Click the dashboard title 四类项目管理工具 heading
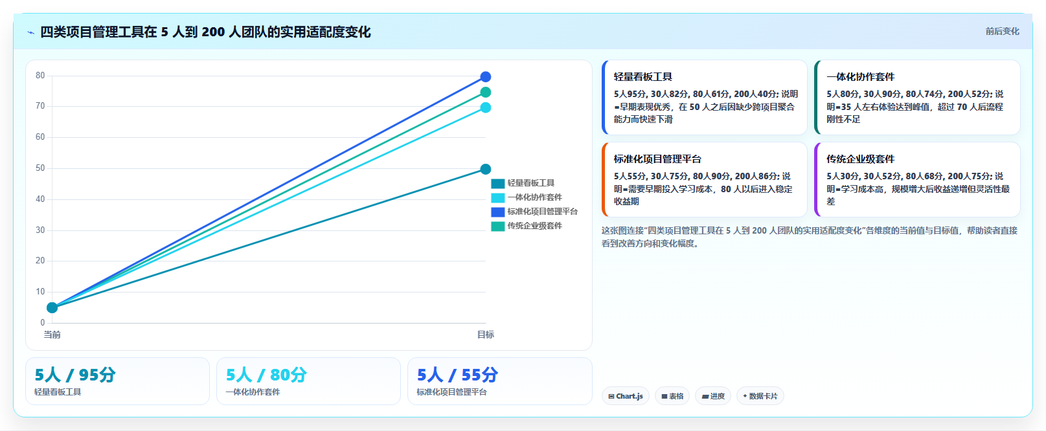The image size is (1046, 431). pyautogui.click(x=205, y=32)
